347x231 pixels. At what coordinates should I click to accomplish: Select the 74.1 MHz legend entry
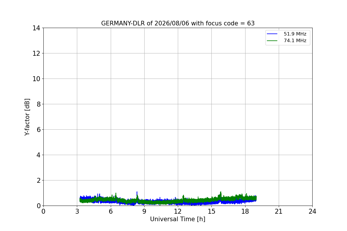pyautogui.click(x=295, y=41)
